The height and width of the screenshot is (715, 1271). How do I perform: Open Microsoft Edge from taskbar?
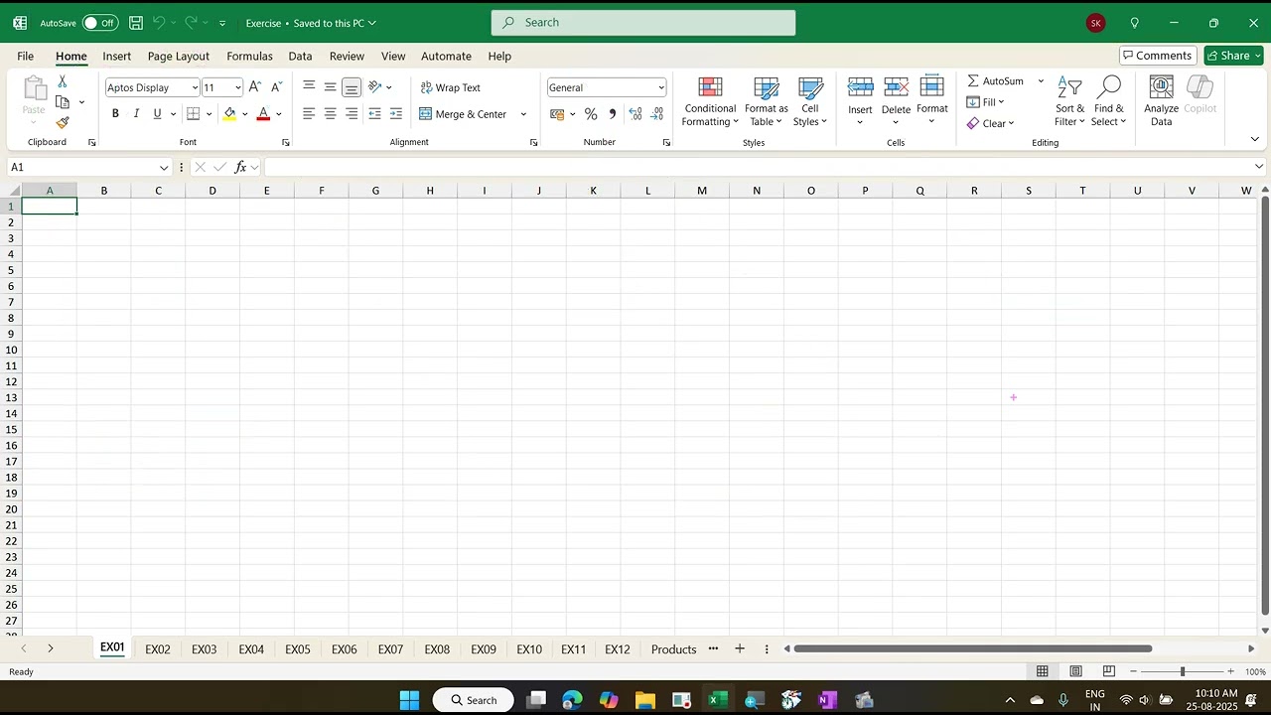[572, 700]
